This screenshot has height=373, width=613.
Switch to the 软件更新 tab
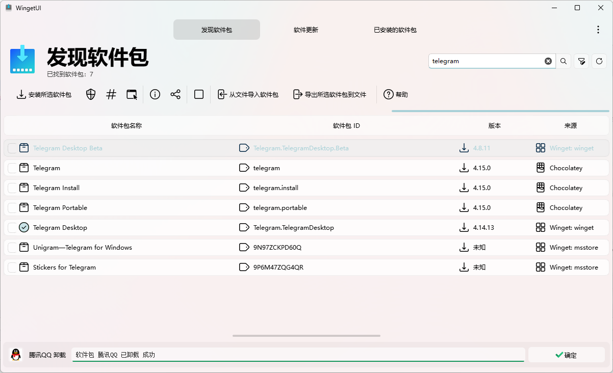tap(306, 30)
